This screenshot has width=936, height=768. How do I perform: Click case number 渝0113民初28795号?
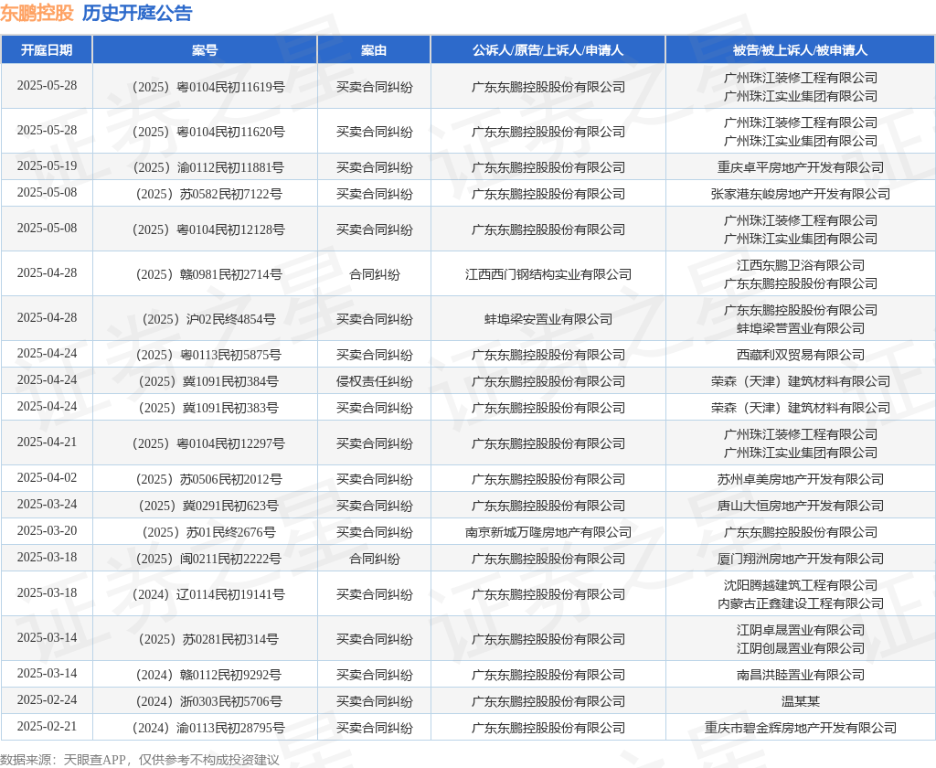pos(230,728)
